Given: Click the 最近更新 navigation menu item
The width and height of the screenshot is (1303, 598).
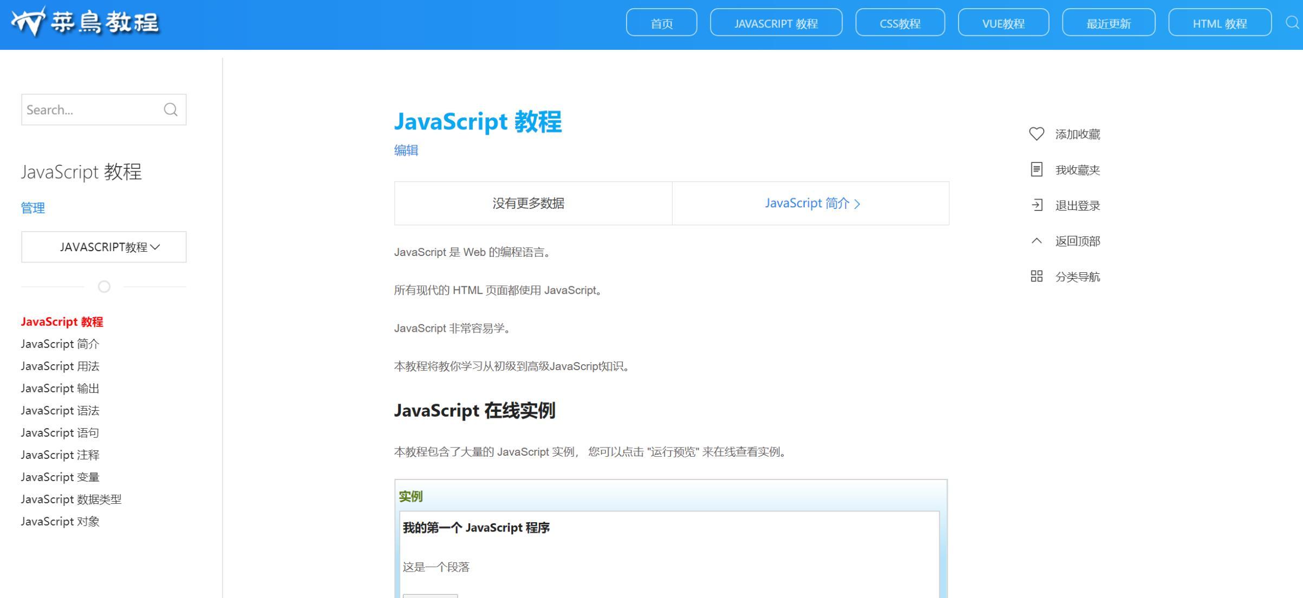Looking at the screenshot, I should (x=1109, y=23).
